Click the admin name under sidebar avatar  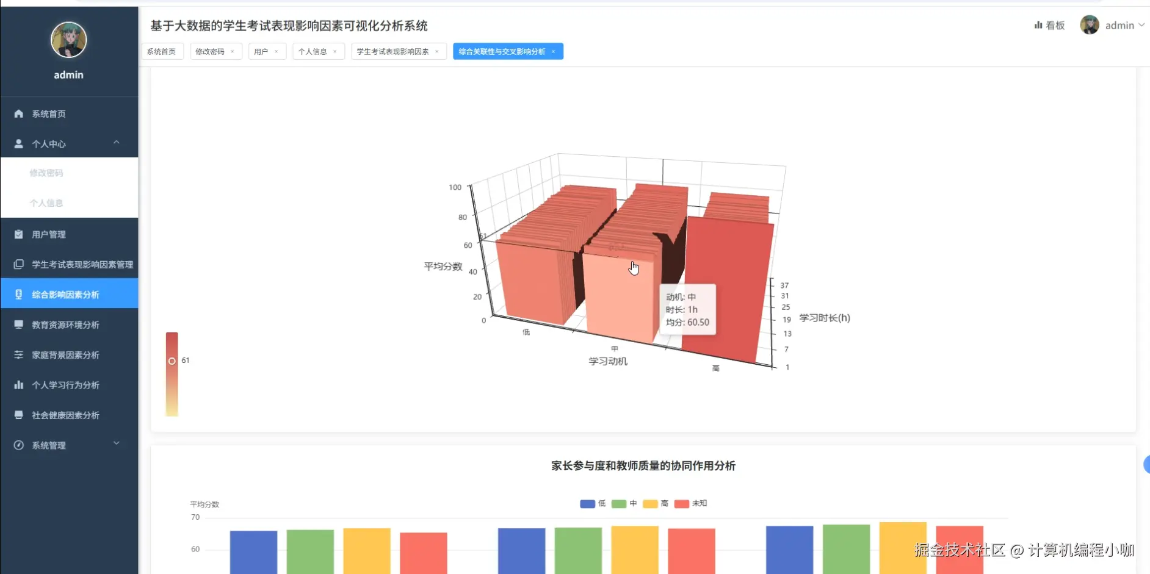click(x=68, y=74)
